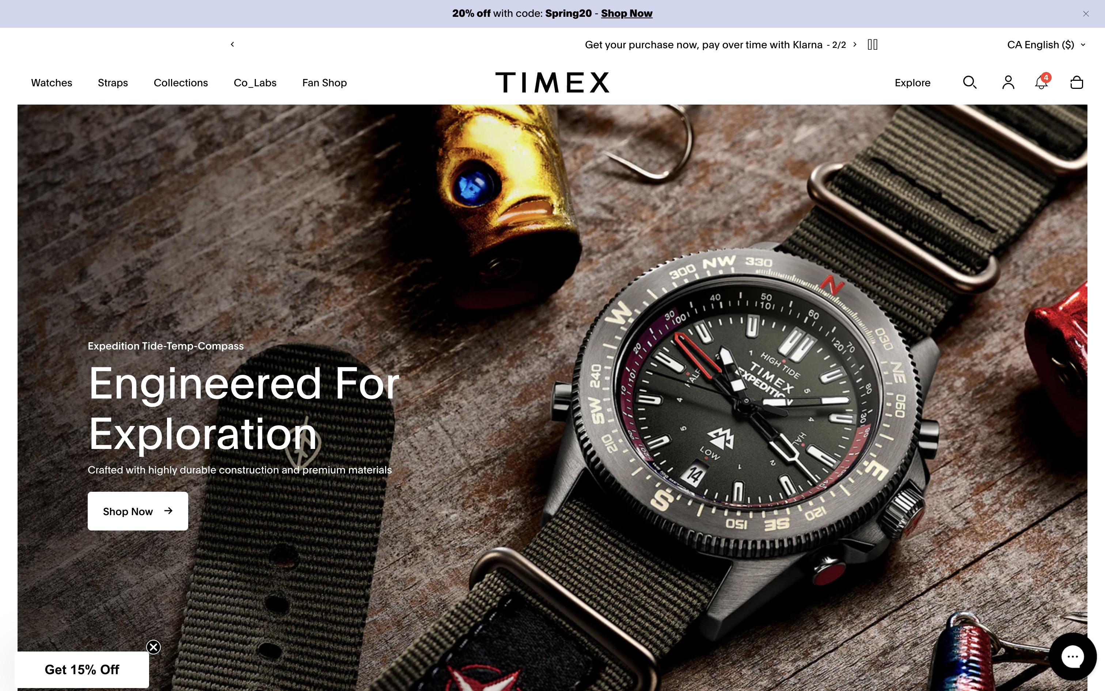1105x691 pixels.
Task: Pause the announcement carousel
Action: coord(873,44)
